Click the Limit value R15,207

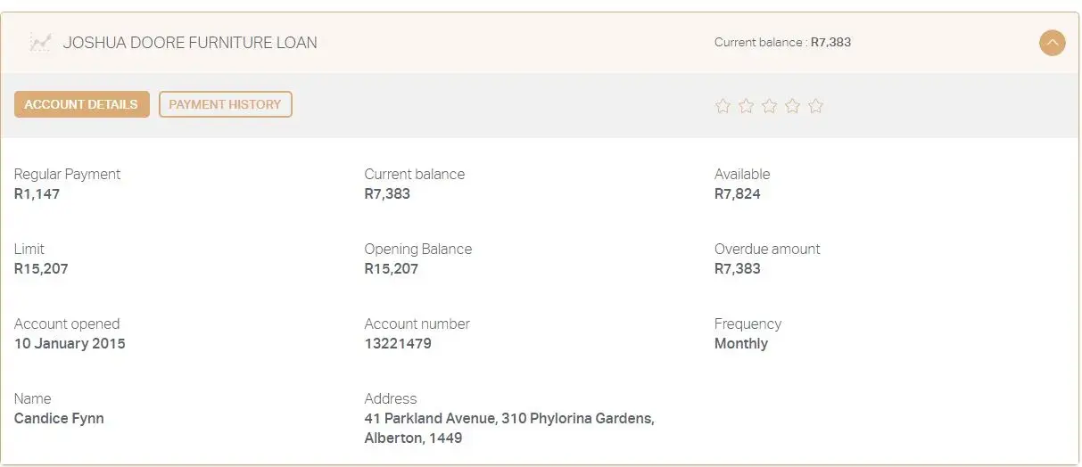pos(41,268)
